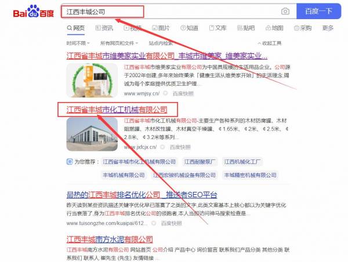The width and height of the screenshot is (348, 262).
Task: Go to the 文库 library tab
Action: (x=217, y=28)
